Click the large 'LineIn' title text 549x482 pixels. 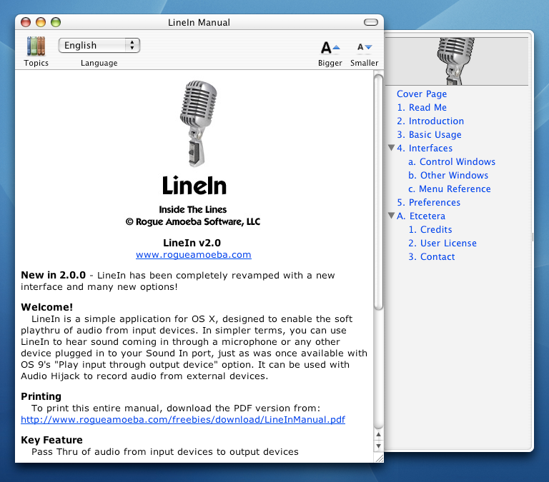point(194,186)
